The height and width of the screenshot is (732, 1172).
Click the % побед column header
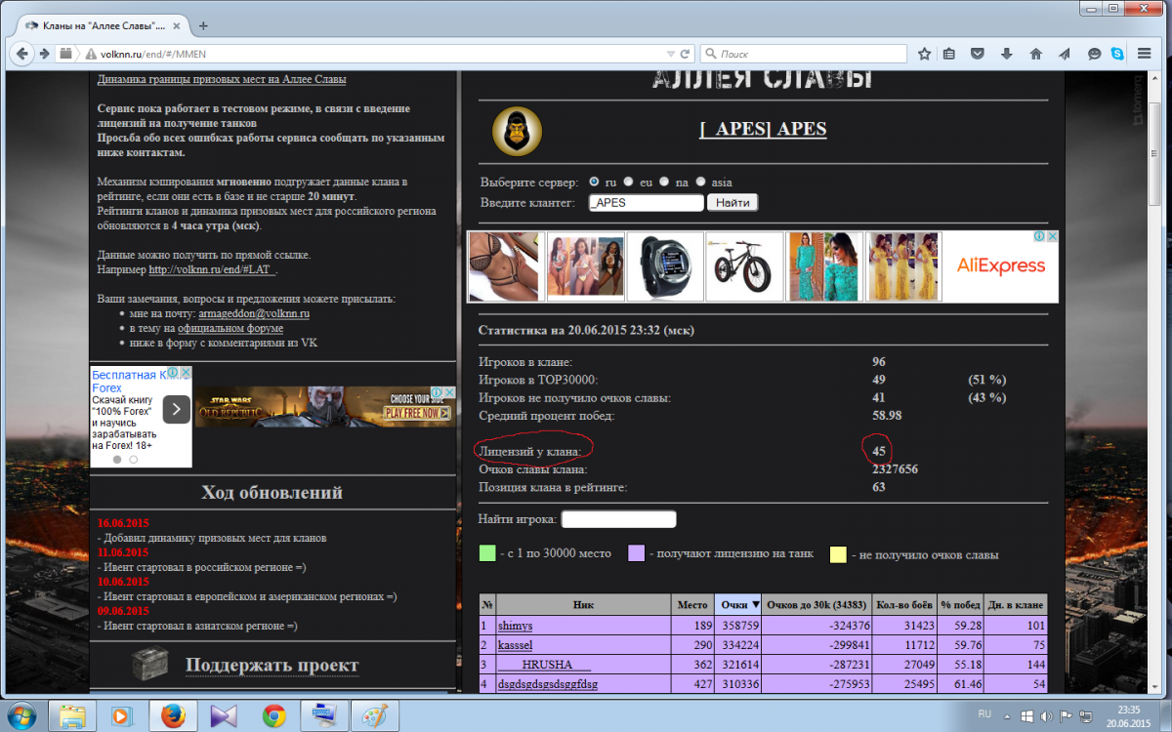(959, 605)
